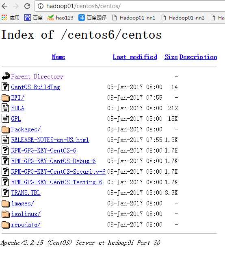225x253 pixels.
Task: Click the folder icon next to repodata/
Action: [x=6, y=225]
